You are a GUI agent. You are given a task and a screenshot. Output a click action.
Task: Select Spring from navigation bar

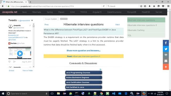[50, 12]
